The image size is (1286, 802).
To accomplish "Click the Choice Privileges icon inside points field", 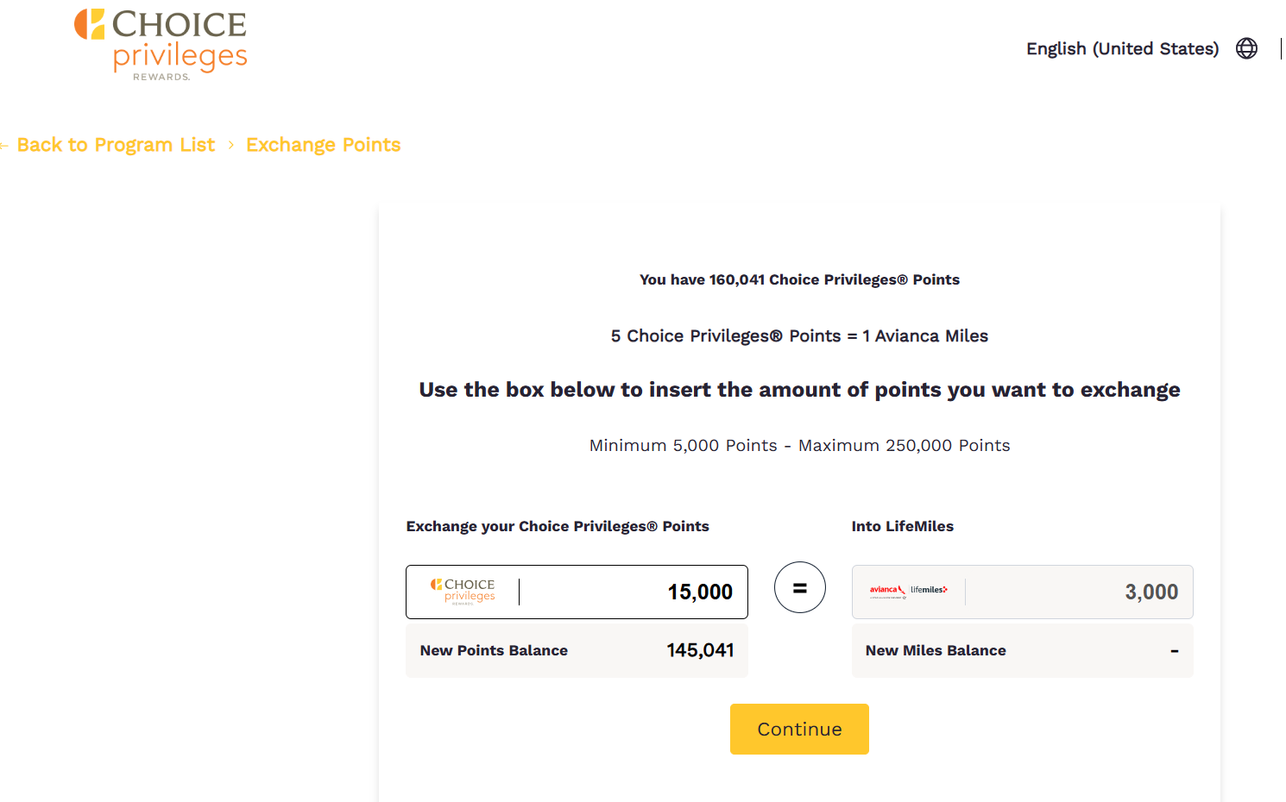I will 463,592.
